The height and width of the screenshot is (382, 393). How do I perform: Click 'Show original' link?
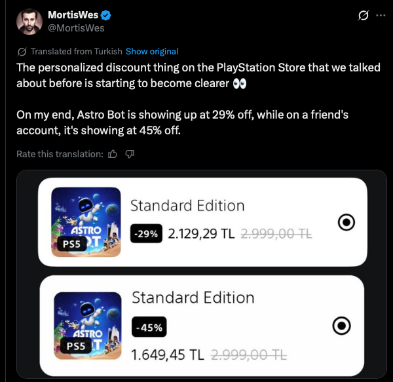click(151, 51)
